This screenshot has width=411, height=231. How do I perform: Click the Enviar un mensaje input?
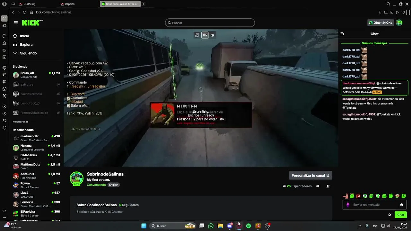(x=374, y=205)
